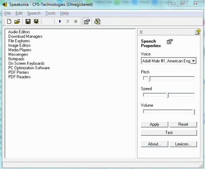Viewport: 205px width, 169px height.
Task: Open the Help menu
Action: click(65, 13)
